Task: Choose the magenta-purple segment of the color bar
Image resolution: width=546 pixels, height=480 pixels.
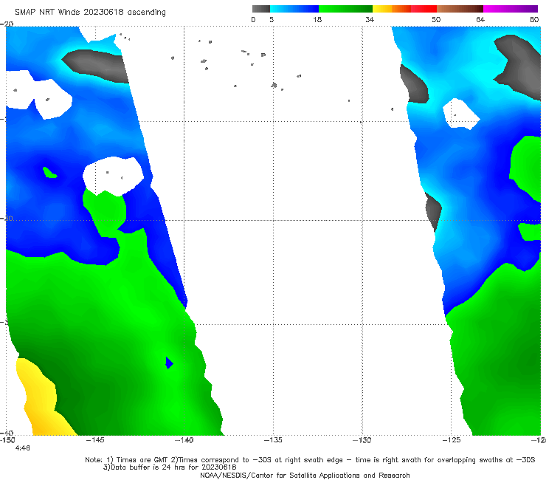Action: coord(511,9)
